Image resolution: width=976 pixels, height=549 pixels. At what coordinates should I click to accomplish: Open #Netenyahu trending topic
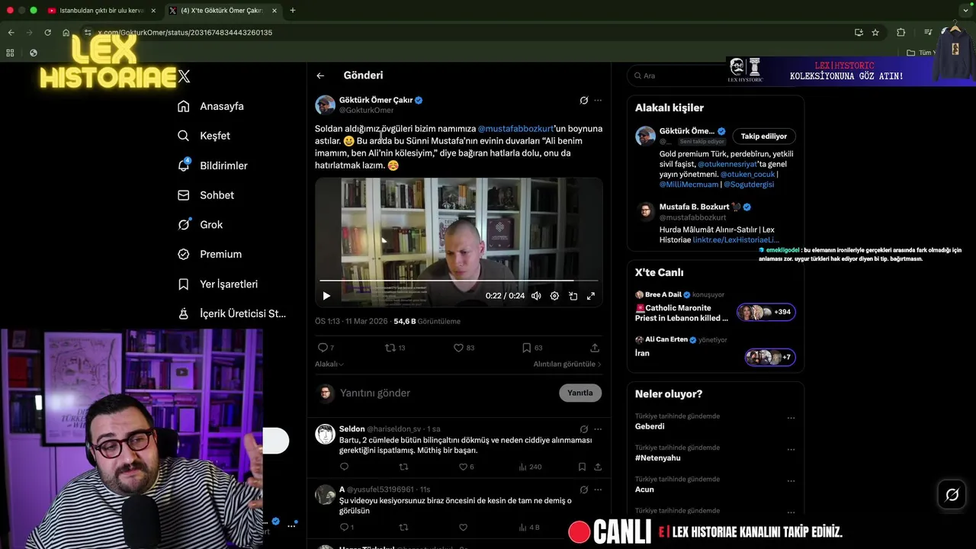coord(658,458)
